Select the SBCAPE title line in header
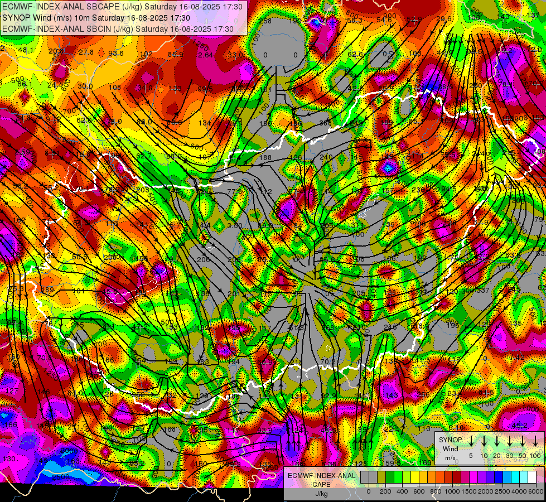 pos(122,7)
